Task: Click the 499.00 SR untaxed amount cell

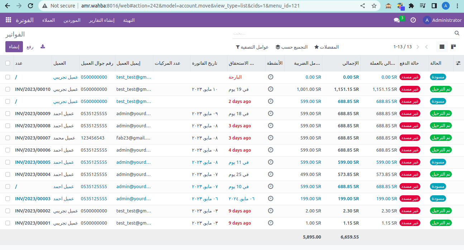Action: (x=311, y=174)
